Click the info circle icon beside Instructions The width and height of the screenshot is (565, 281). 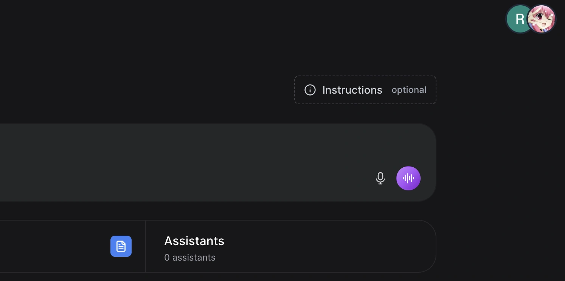[310, 90]
